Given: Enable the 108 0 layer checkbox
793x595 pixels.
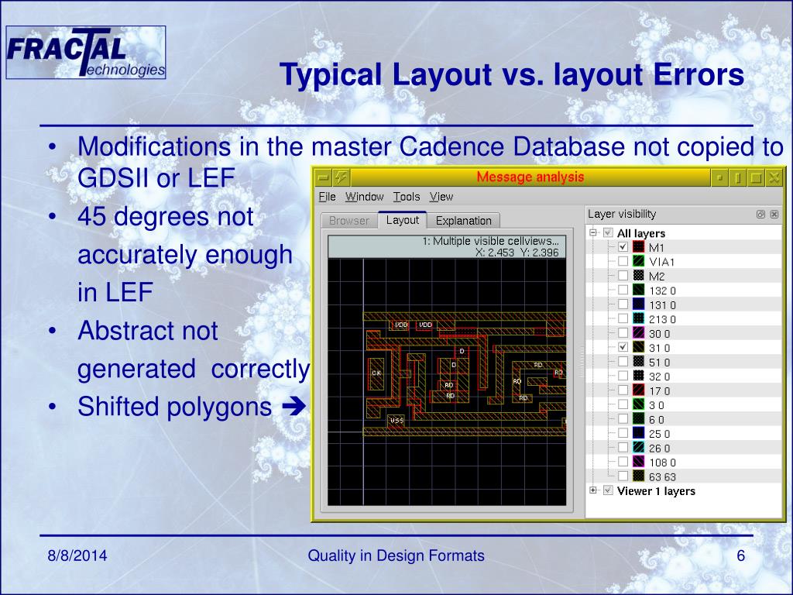Looking at the screenshot, I should tap(623, 462).
